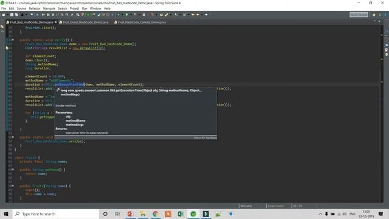Collapse the verify() method fold marker

click(x=13, y=40)
